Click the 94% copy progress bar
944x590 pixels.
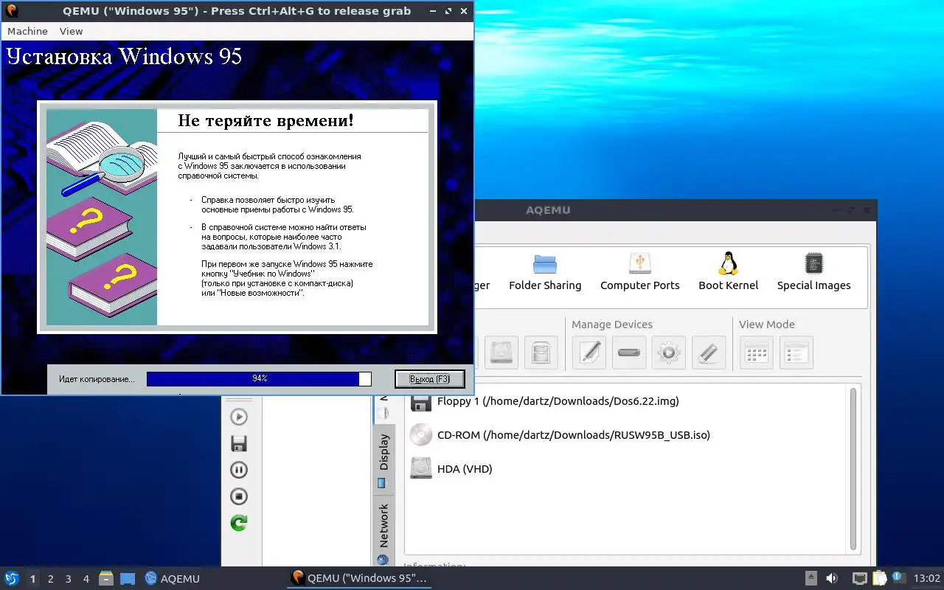[x=259, y=378]
